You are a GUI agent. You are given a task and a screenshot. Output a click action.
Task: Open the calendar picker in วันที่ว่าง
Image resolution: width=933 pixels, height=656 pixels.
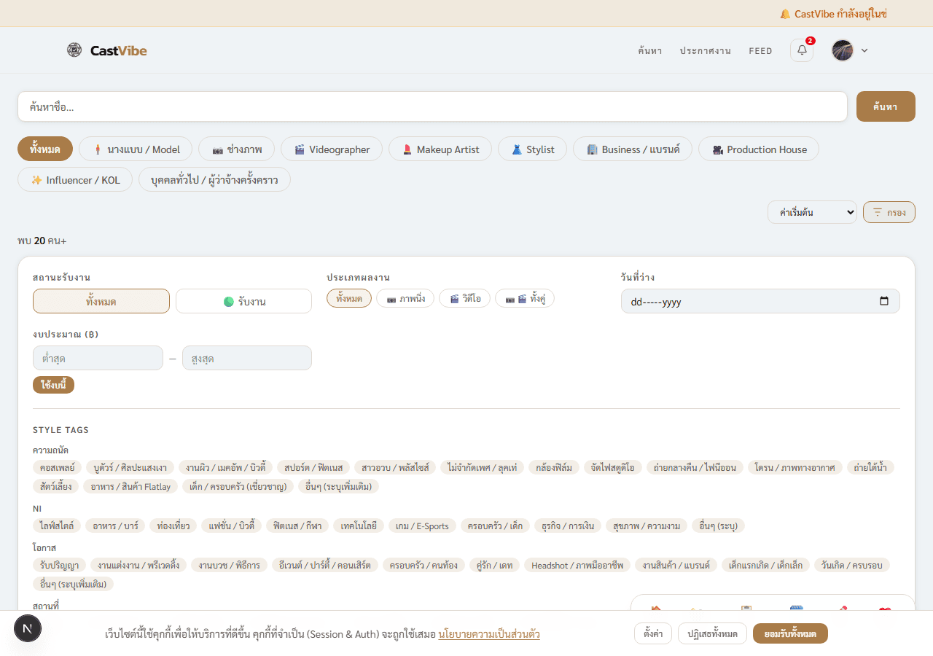click(x=884, y=301)
